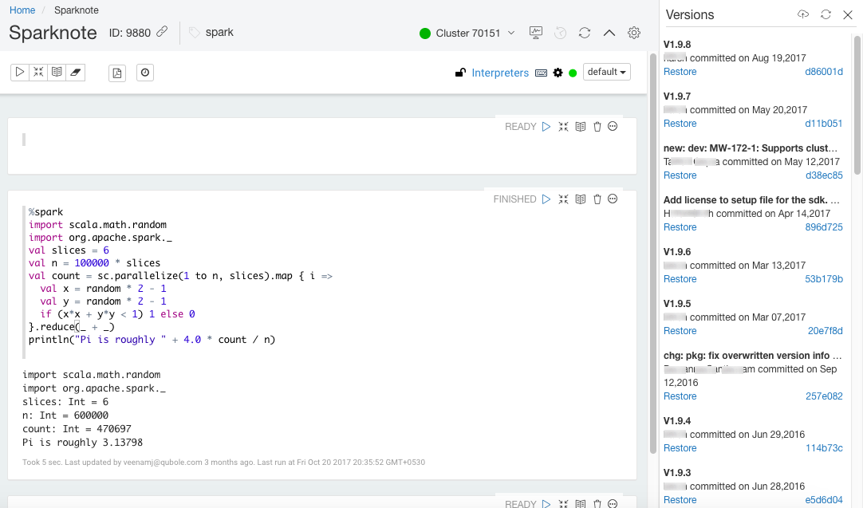Open more options of first READY paragraph
The height and width of the screenshot is (508, 863).
pyautogui.click(x=613, y=126)
